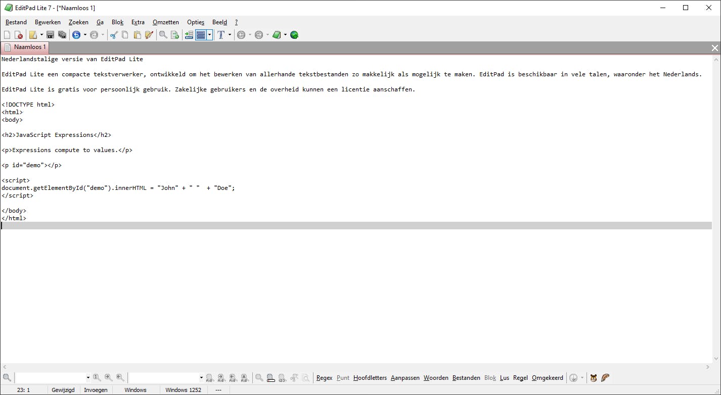The height and width of the screenshot is (395, 721).
Task: Click the search text input field
Action: pyautogui.click(x=50, y=377)
